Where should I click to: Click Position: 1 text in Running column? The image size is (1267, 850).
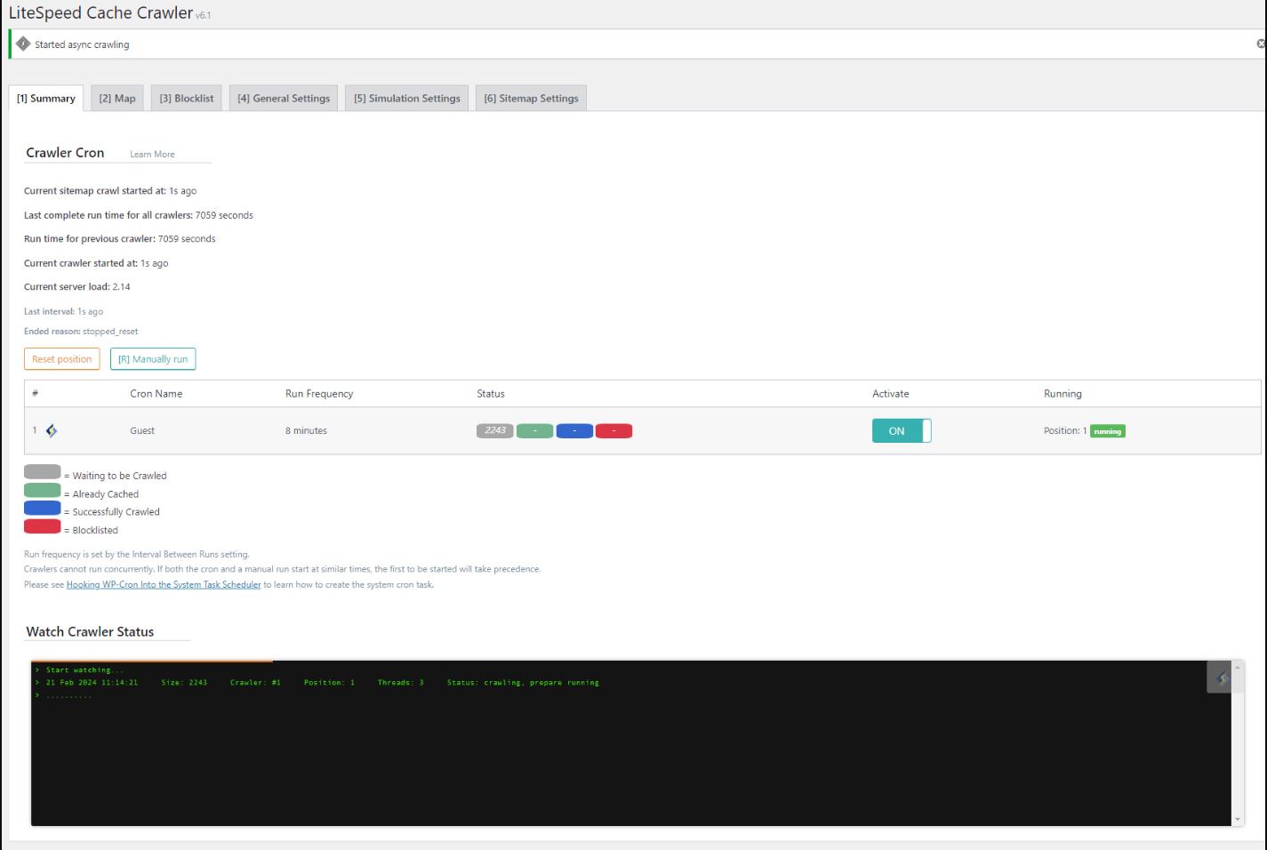(x=1065, y=431)
